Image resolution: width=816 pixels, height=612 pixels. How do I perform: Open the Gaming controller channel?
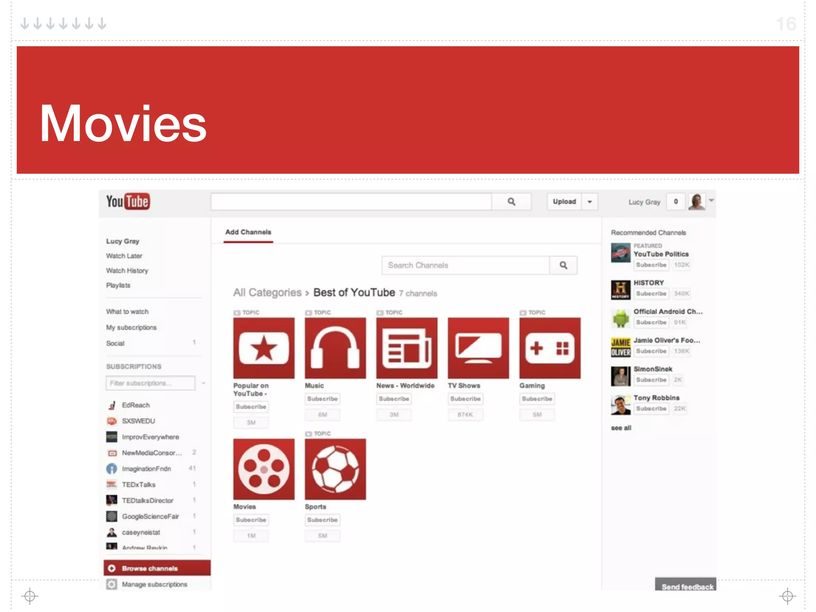point(550,348)
